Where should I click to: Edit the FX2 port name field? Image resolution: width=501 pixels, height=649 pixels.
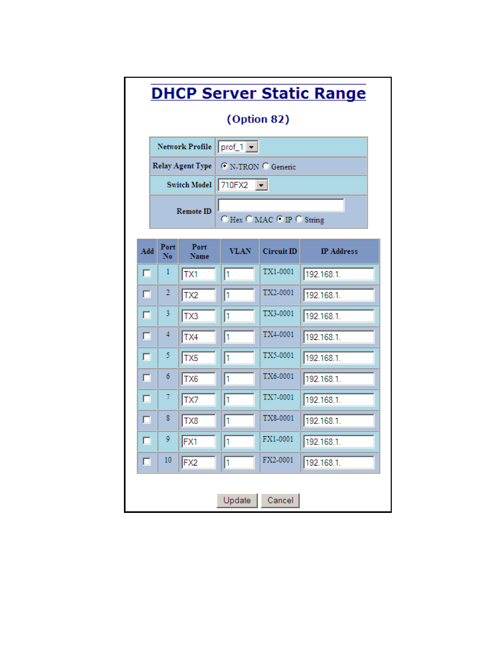(199, 463)
